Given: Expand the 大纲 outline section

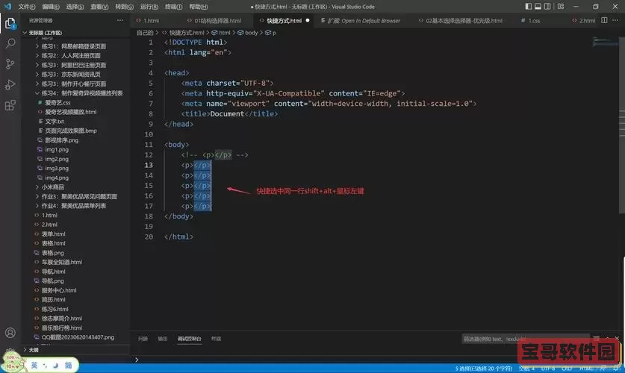Looking at the screenshot, I should point(34,350).
